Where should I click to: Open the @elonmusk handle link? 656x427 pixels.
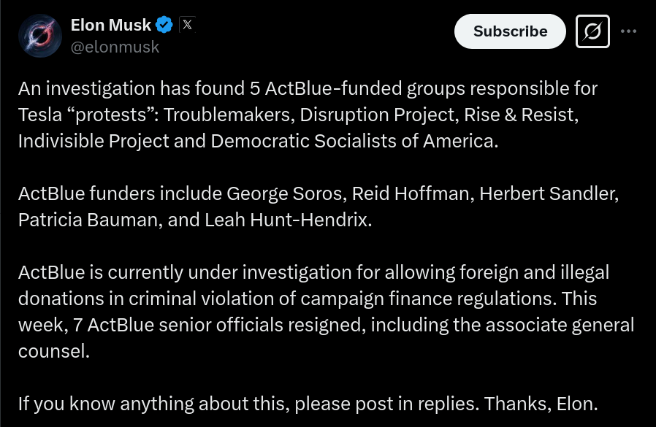pos(115,47)
